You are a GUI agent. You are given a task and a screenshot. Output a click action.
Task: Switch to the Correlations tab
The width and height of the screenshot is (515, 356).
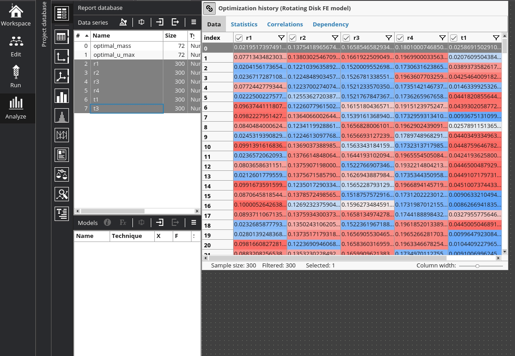click(285, 24)
